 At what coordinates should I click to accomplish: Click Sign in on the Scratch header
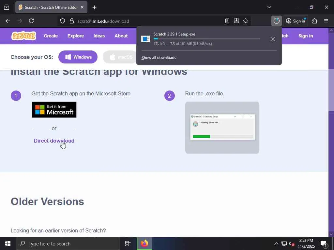[306, 36]
